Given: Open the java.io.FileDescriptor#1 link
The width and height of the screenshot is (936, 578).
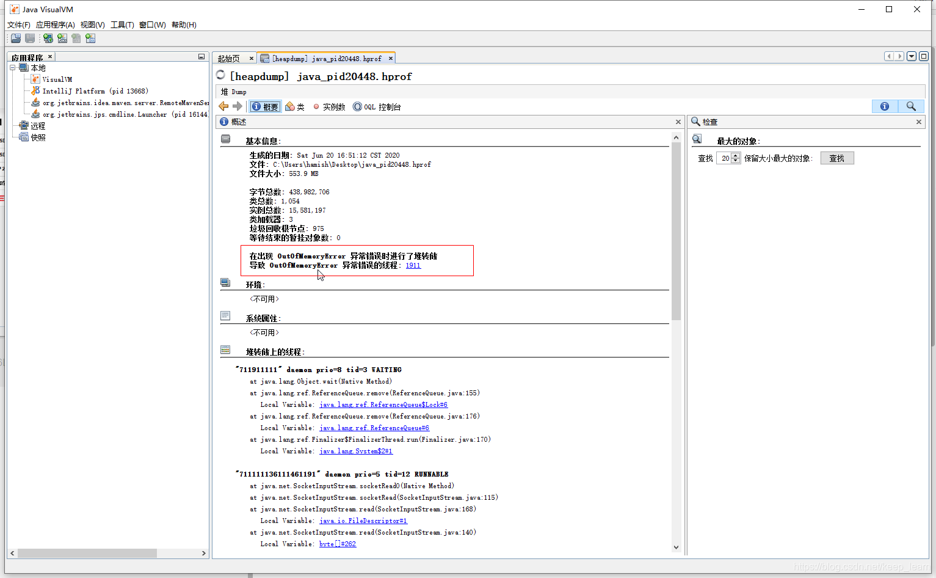Looking at the screenshot, I should pyautogui.click(x=363, y=521).
